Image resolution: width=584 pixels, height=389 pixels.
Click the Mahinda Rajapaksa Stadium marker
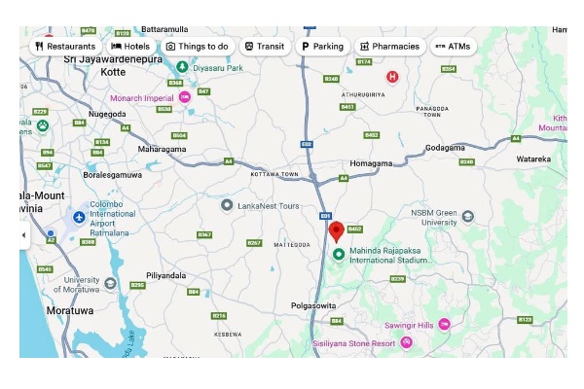click(x=339, y=255)
